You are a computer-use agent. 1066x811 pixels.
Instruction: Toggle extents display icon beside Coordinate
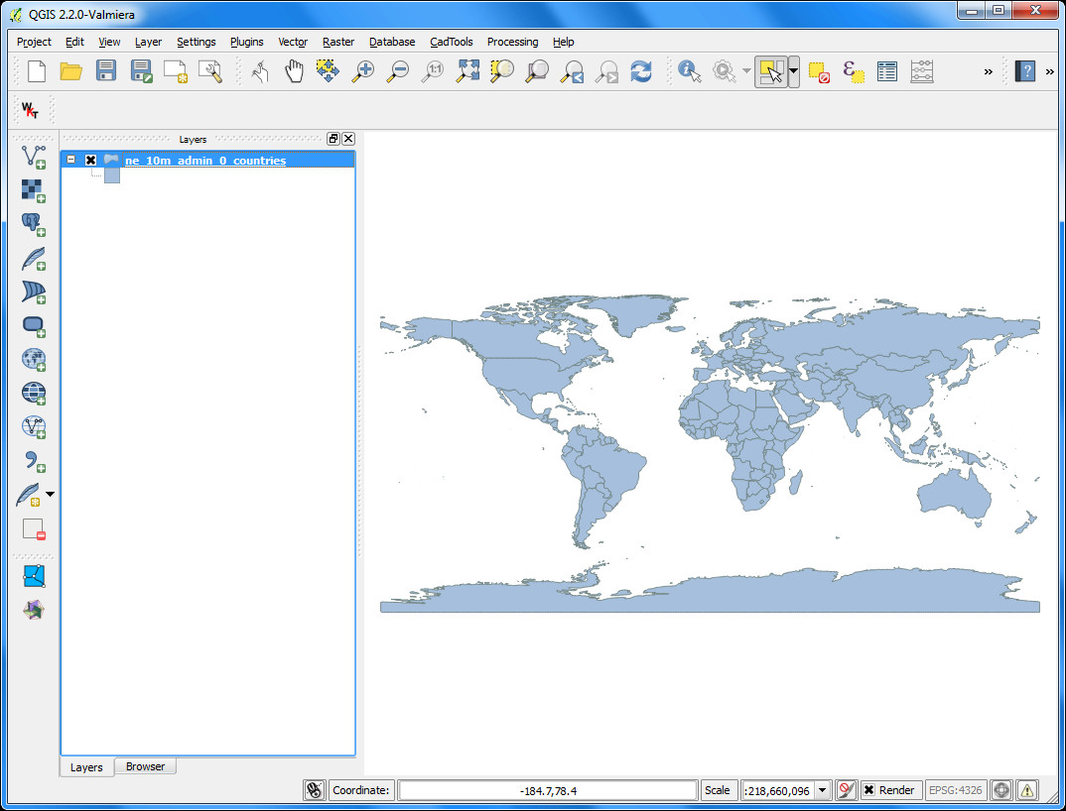[314, 790]
